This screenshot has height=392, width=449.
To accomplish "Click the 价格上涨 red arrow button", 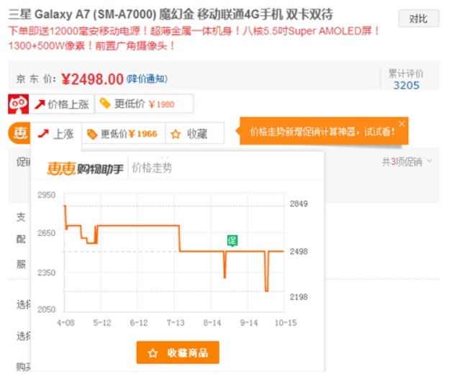I will pos(62,104).
